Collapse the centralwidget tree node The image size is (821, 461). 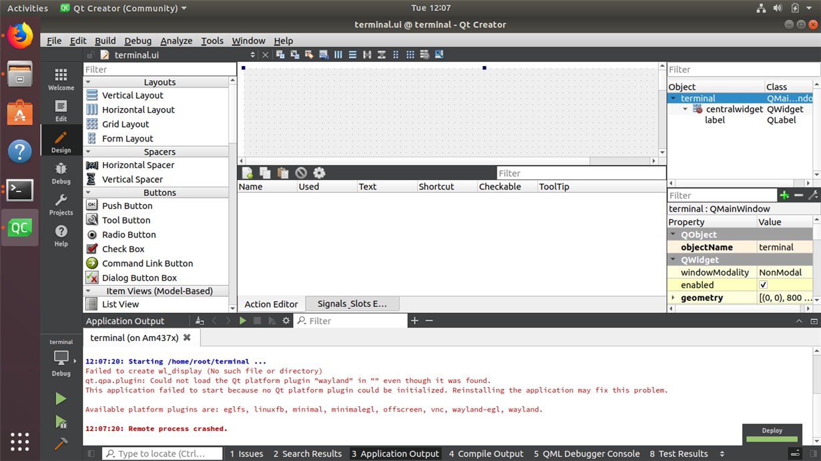[x=686, y=109]
